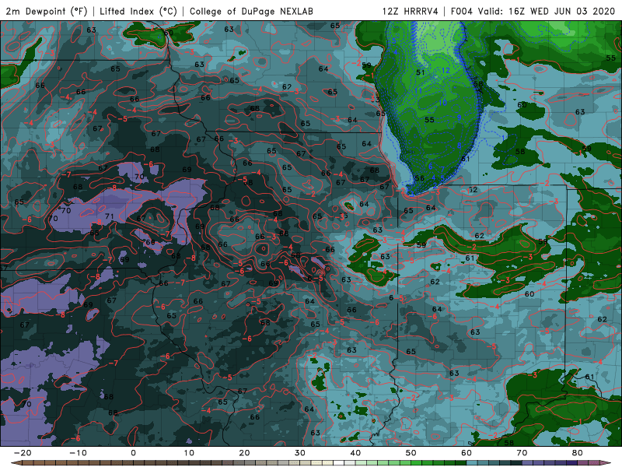This screenshot has width=622, height=467.
Task: Click the 40 label on the color scale
Action: [355, 453]
